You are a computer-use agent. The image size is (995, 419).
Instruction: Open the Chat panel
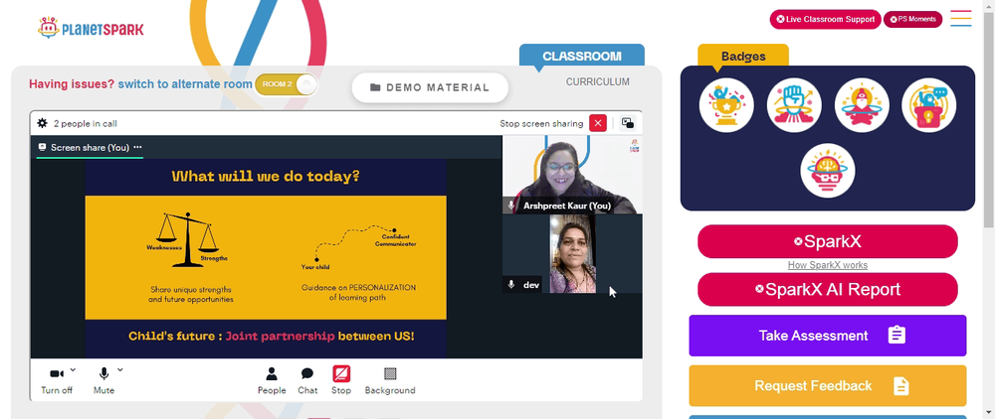coord(307,380)
